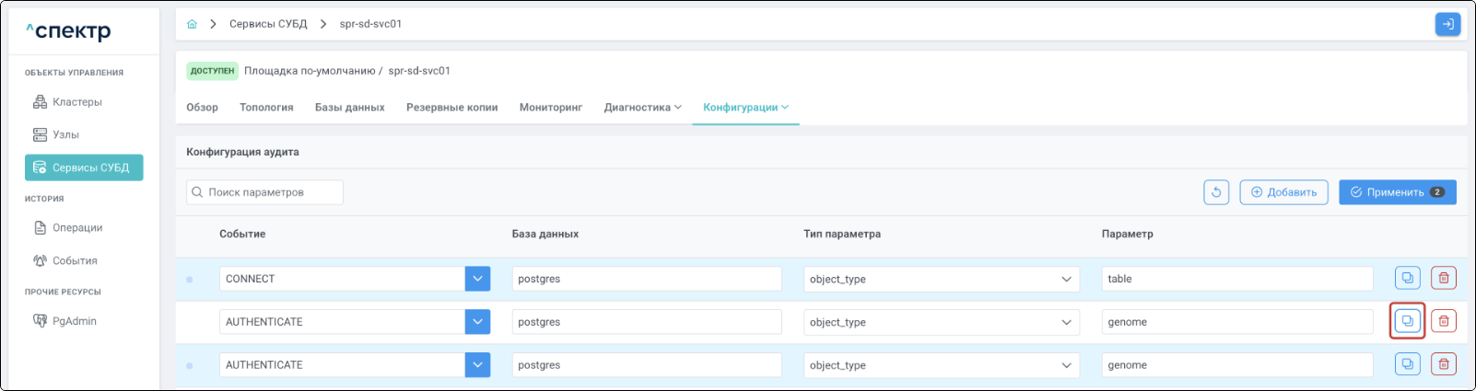The height and width of the screenshot is (391, 1476).
Task: Delete the second row with genome parameter
Action: click(x=1444, y=321)
